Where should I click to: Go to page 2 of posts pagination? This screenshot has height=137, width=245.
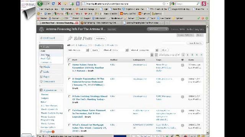(188, 55)
